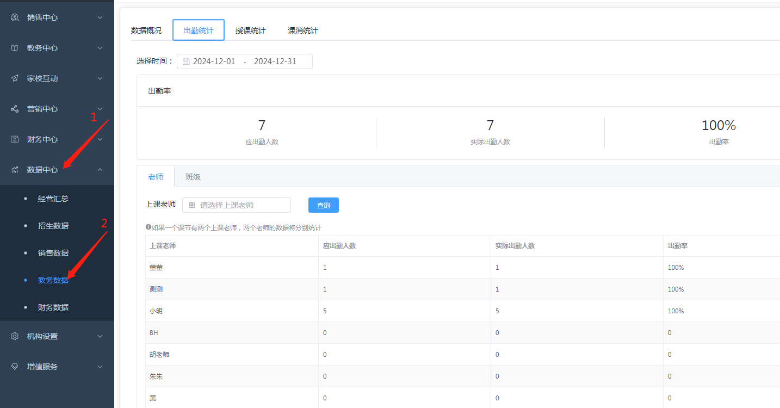Click the end date 2024-12-31
The width and height of the screenshot is (780, 408).
coord(275,61)
